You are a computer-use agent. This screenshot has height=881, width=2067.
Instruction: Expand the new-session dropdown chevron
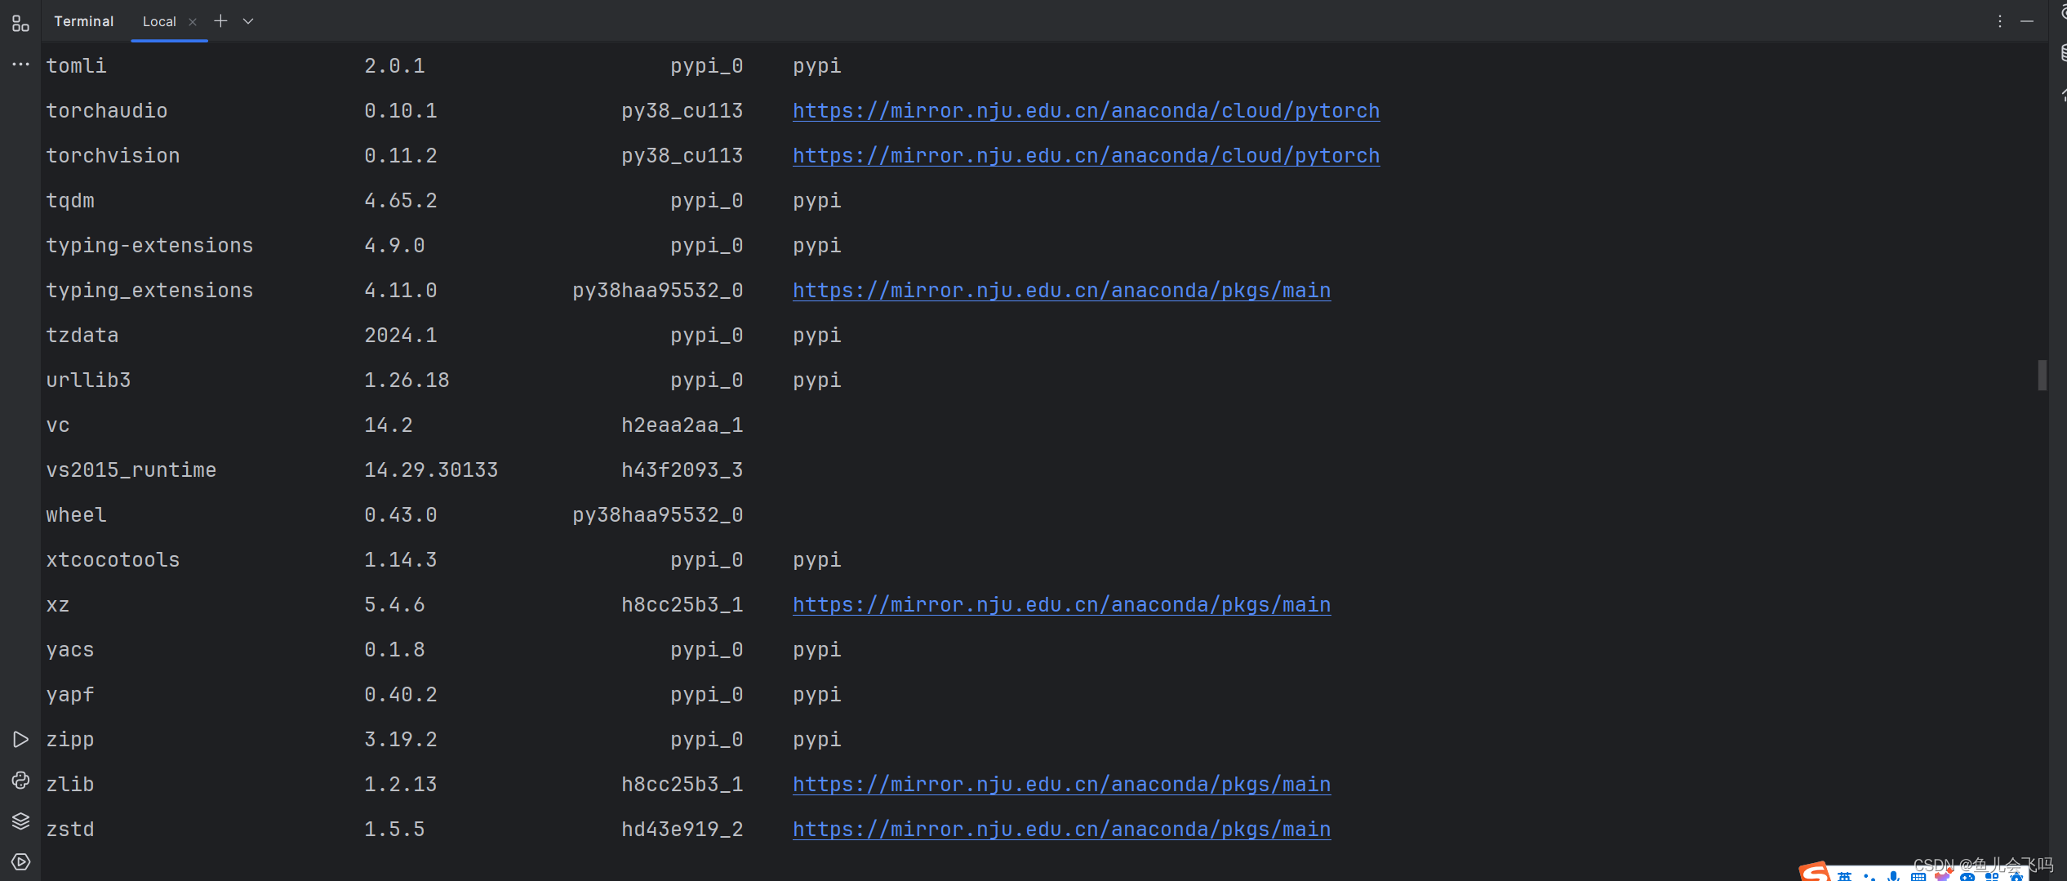(x=248, y=22)
